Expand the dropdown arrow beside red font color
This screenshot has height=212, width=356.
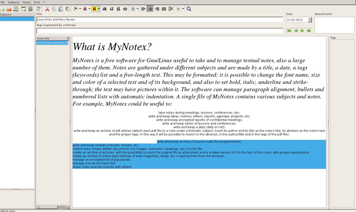(x=89, y=9)
